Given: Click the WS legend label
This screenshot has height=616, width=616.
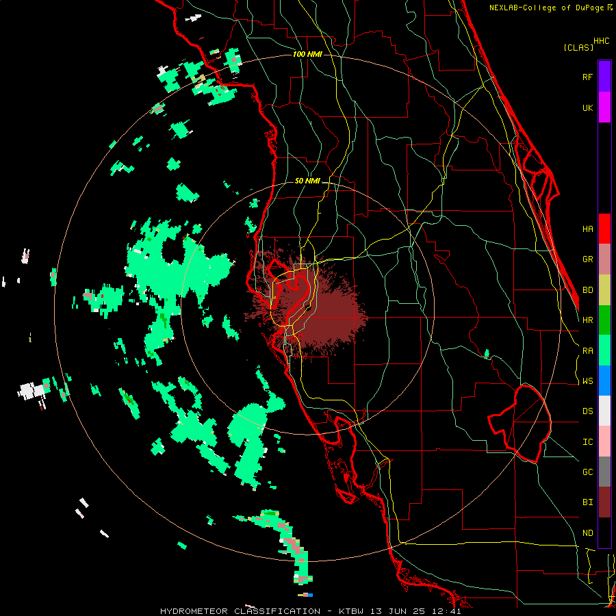Looking at the screenshot, I should pos(587,381).
